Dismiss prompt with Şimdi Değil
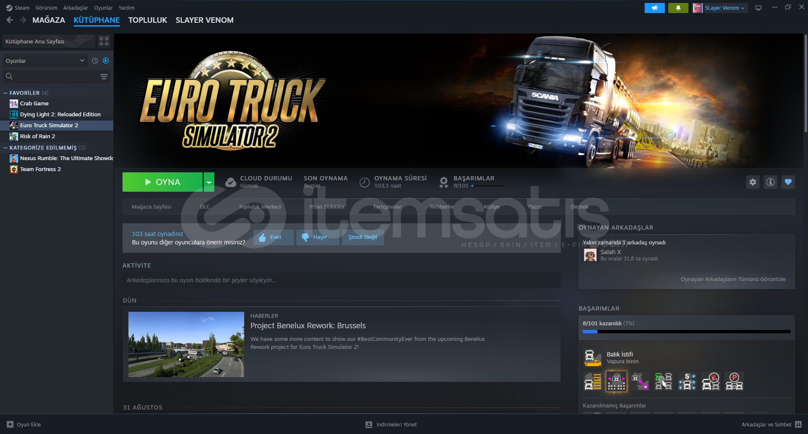 [x=363, y=237]
